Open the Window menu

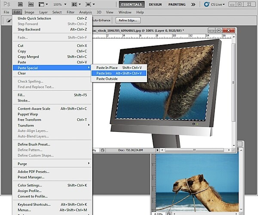(125, 12)
